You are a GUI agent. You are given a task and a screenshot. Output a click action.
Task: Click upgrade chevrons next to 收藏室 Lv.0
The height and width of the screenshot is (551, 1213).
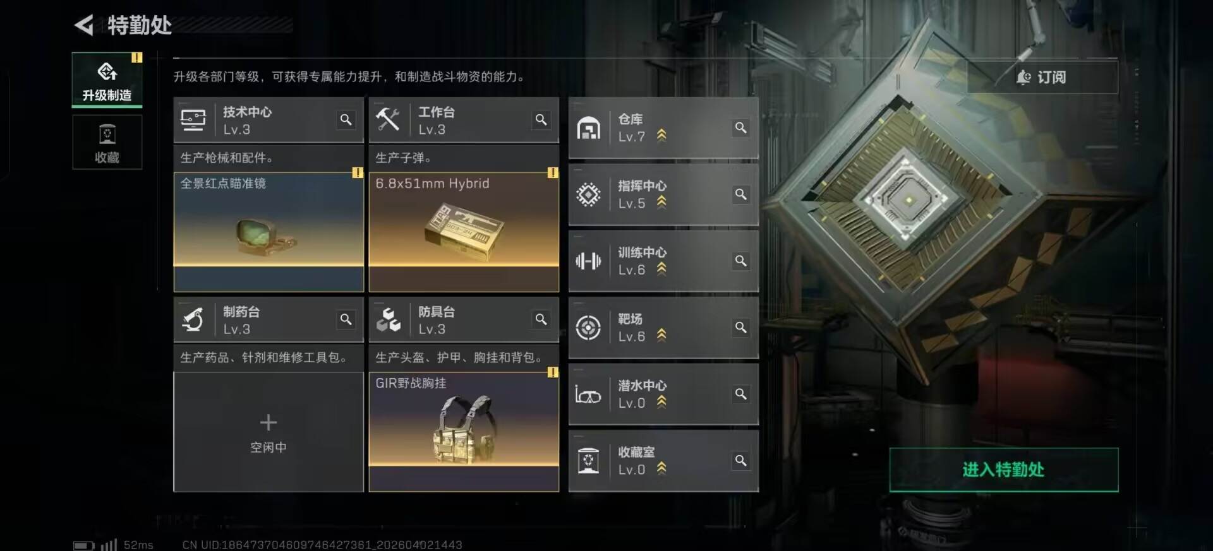[661, 468]
